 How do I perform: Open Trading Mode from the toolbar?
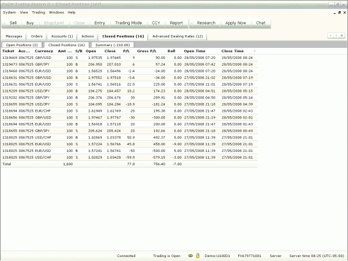pyautogui.click(x=129, y=23)
